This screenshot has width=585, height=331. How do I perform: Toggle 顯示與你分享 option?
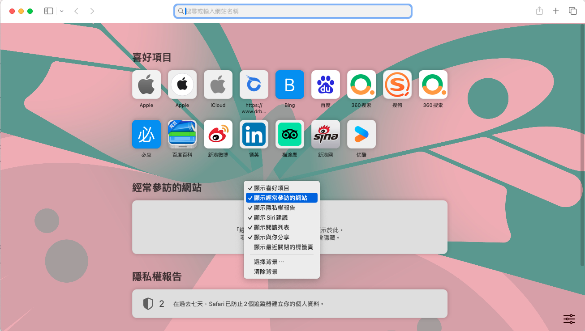[282, 237]
